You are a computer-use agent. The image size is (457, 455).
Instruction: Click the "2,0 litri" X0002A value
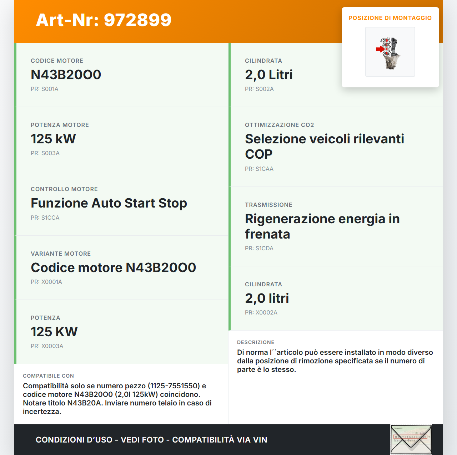pyautogui.click(x=267, y=298)
